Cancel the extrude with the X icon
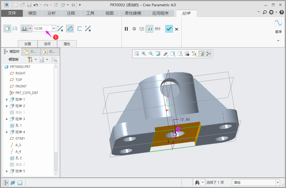This screenshot has width=286, height=188. click(177, 29)
